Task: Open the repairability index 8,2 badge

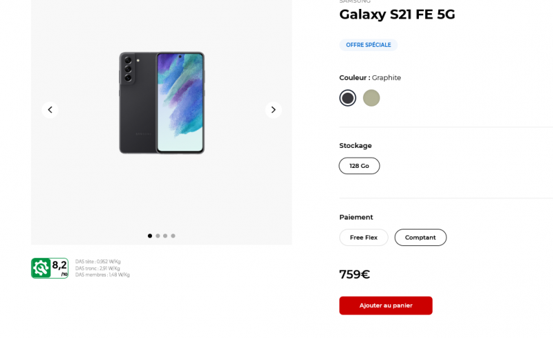Action: pos(50,268)
